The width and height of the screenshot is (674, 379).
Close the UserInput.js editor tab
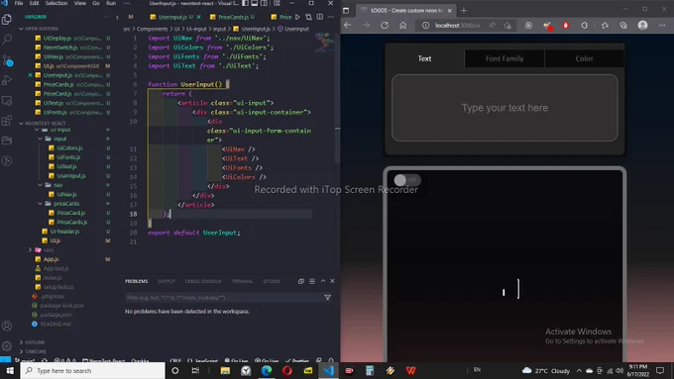point(198,17)
